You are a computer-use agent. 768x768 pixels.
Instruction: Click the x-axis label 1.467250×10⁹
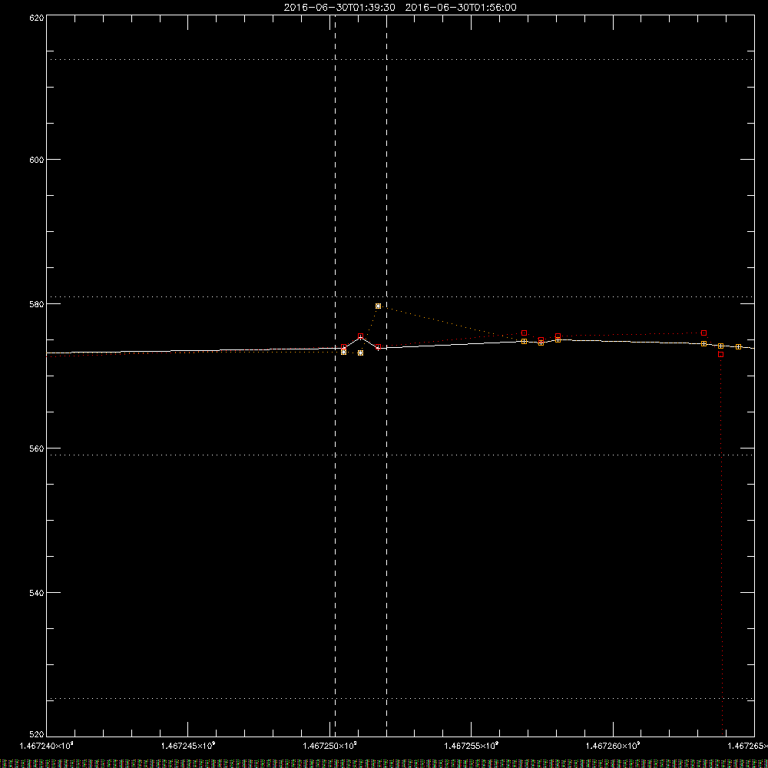coord(329,746)
